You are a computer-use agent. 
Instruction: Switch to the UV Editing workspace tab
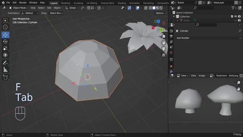92,3
